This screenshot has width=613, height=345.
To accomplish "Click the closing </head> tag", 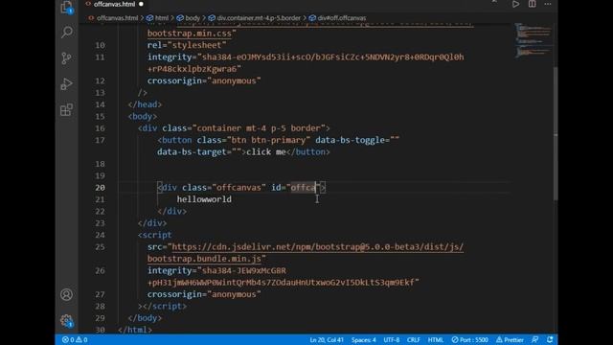I will point(145,104).
